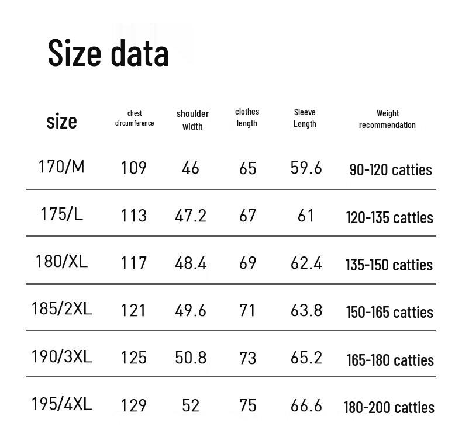Select the 170/M size row label
The height and width of the screenshot is (437, 462).
coord(61,167)
